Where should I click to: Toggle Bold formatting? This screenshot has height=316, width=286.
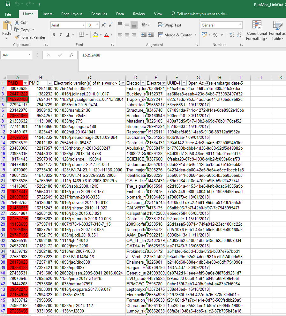point(54,35)
